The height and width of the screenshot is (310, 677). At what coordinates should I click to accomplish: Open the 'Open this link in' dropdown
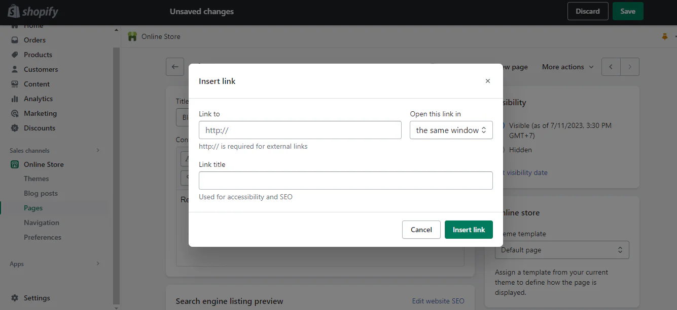tap(451, 130)
